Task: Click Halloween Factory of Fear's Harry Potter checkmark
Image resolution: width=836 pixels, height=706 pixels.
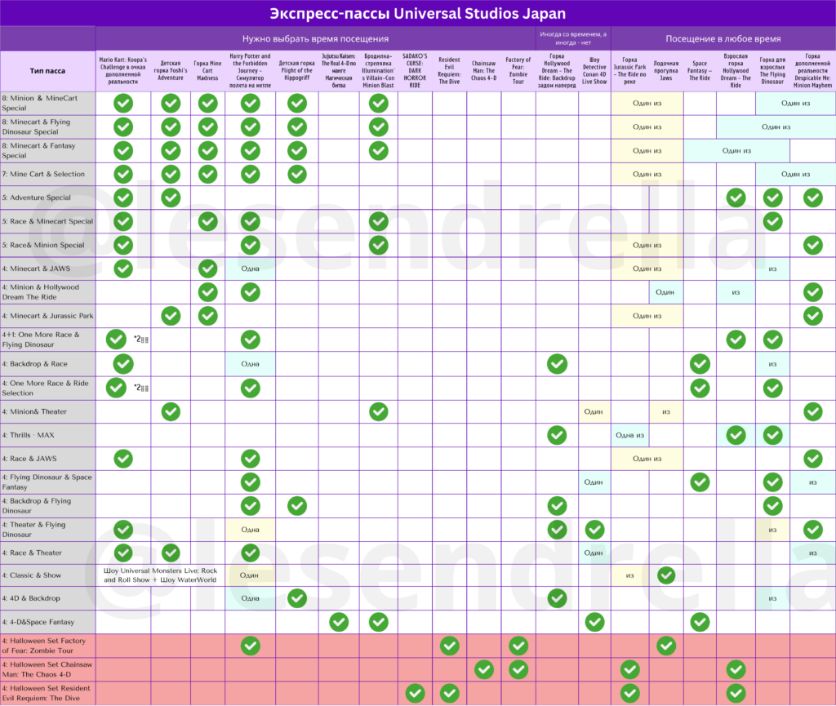Action: [x=250, y=646]
